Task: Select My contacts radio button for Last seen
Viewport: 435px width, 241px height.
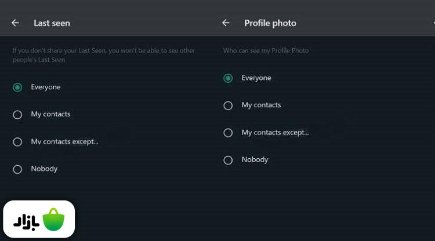Action: [x=17, y=115]
